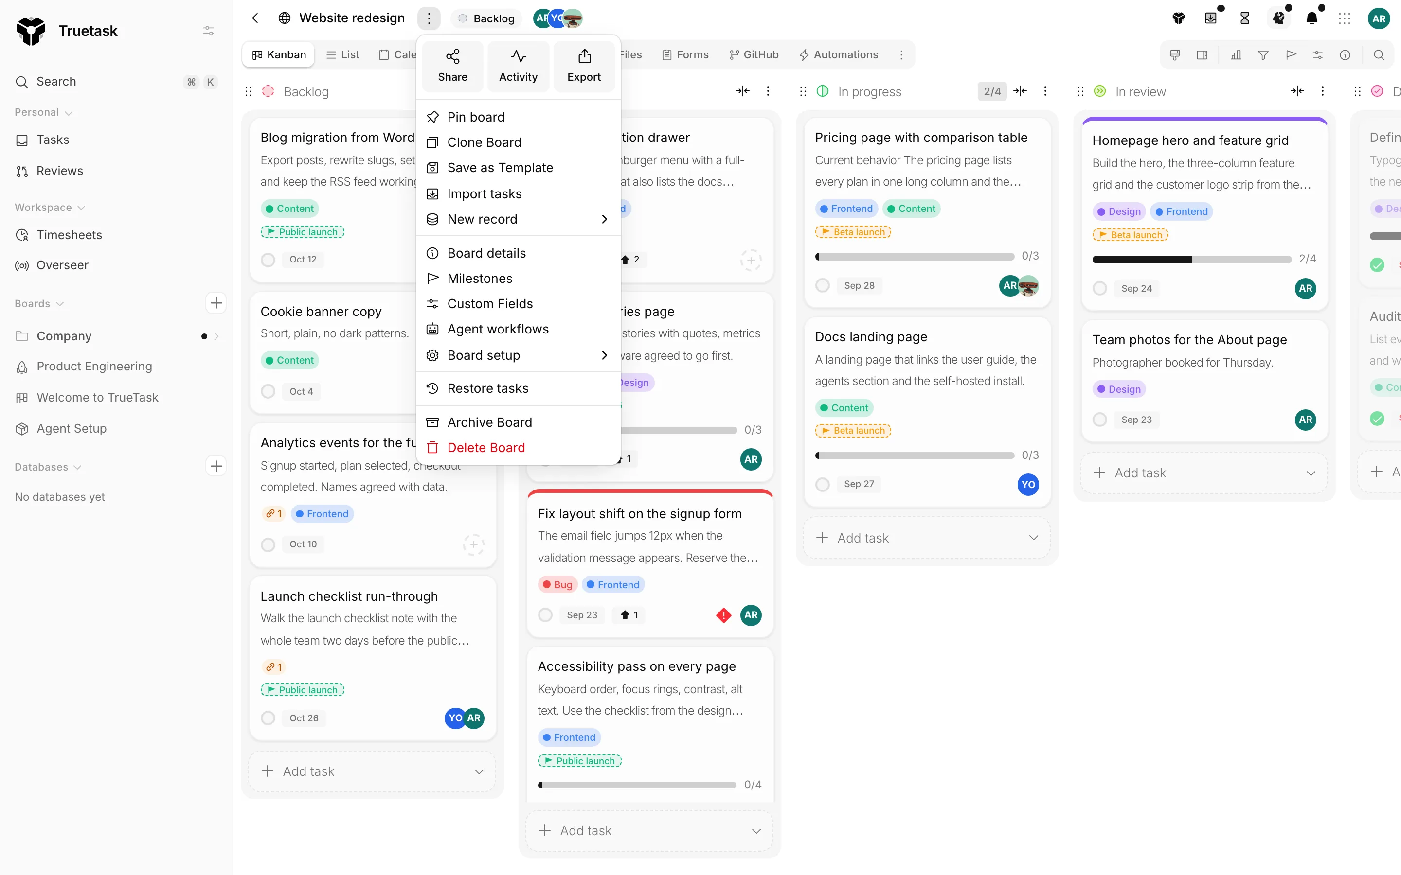Open sidebar settings sliders icon near Truetask
The height and width of the screenshot is (875, 1401).
[x=208, y=30]
